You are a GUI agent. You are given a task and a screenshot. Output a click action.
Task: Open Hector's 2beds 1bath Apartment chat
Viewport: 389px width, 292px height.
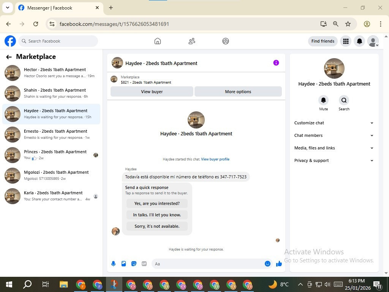[x=51, y=73]
